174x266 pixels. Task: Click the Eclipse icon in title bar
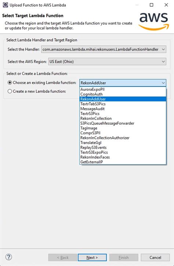pos(5,5)
